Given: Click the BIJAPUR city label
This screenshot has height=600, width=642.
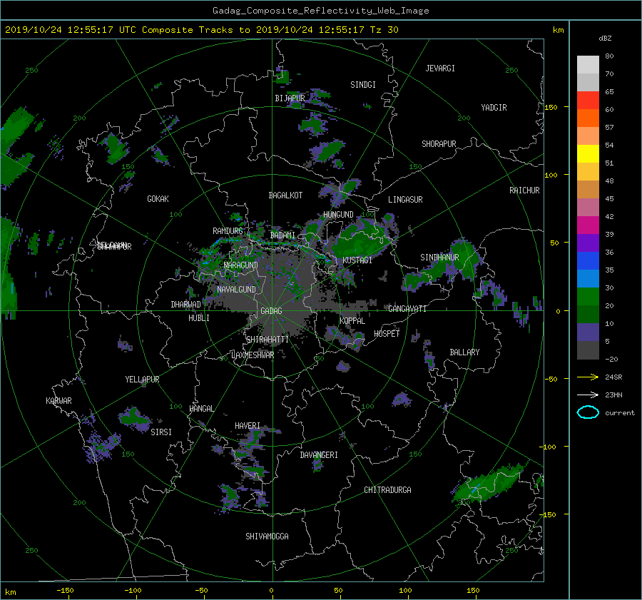Looking at the screenshot, I should pos(290,98).
